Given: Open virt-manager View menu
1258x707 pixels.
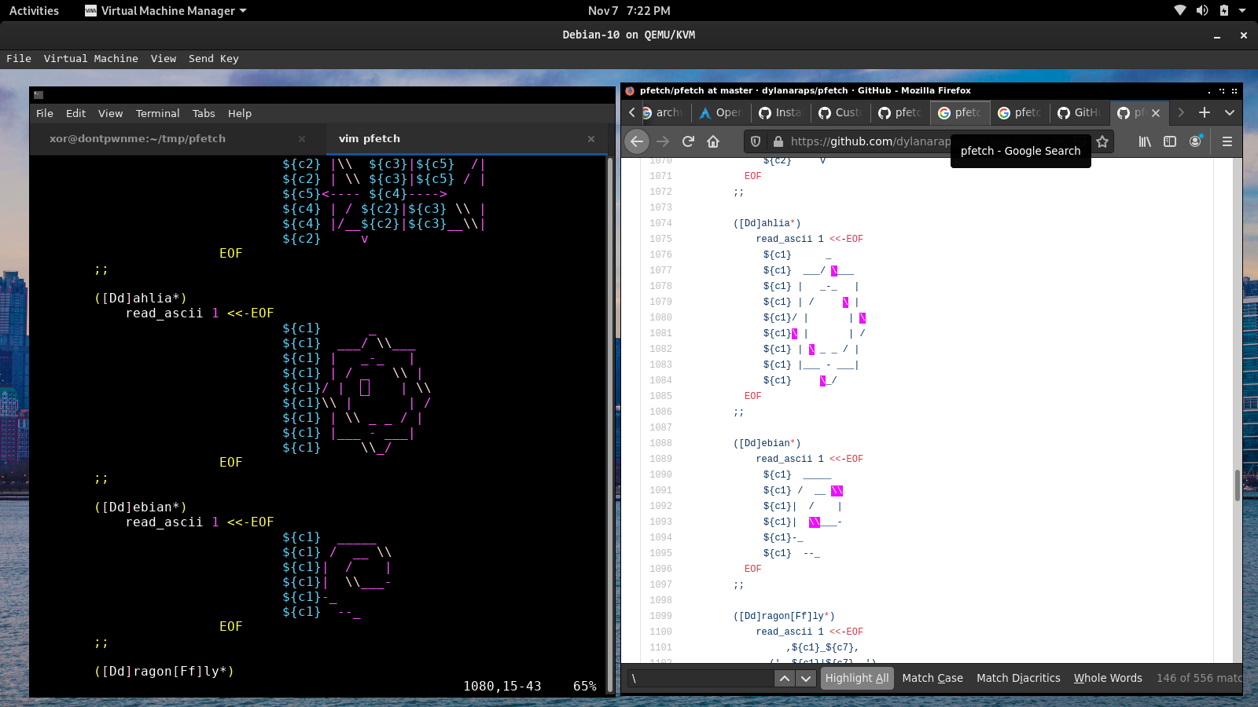Looking at the screenshot, I should [x=164, y=58].
